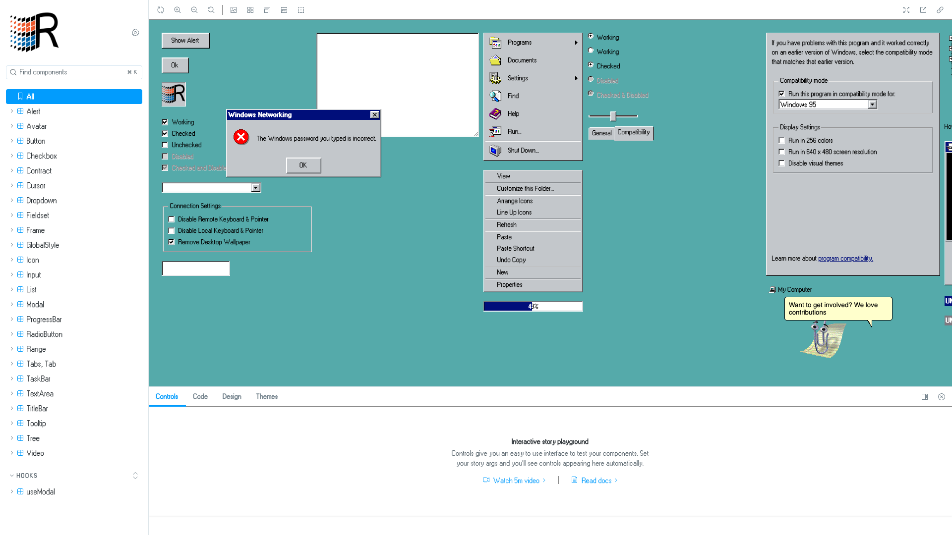The height and width of the screenshot is (535, 952).
Task: Click 'Customize this Folder...' menu entry
Action: click(x=525, y=189)
